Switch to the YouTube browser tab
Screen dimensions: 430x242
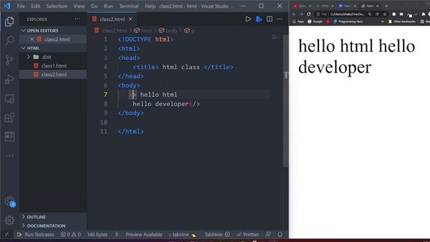302,6
